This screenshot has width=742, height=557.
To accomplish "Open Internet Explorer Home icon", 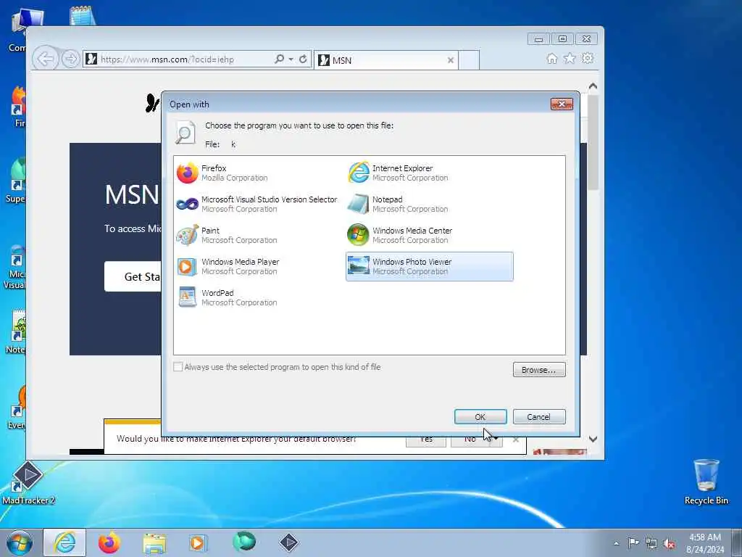I will 551,59.
